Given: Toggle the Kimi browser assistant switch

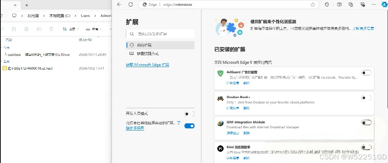Looking at the screenshot, I should (x=366, y=147).
